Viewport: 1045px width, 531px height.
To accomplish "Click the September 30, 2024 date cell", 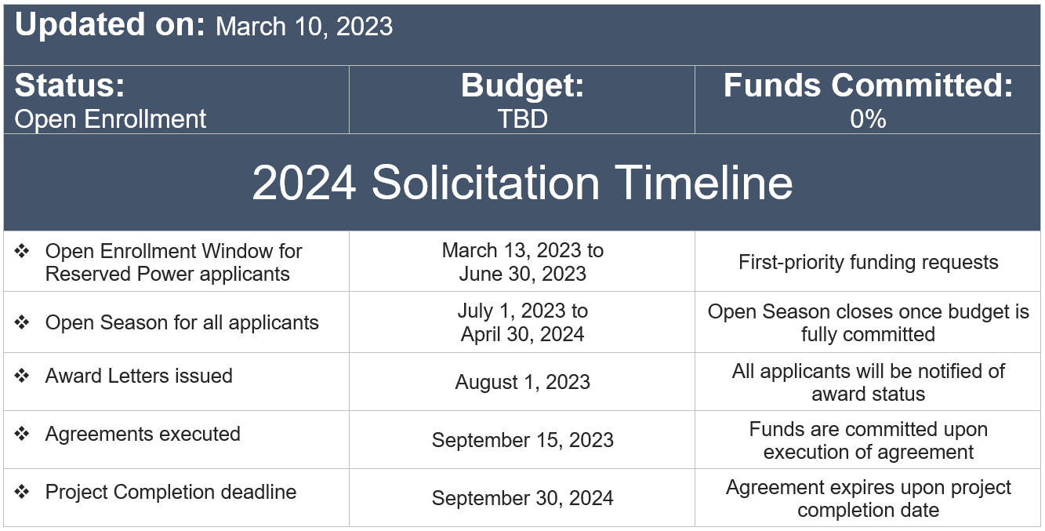I will 522,498.
